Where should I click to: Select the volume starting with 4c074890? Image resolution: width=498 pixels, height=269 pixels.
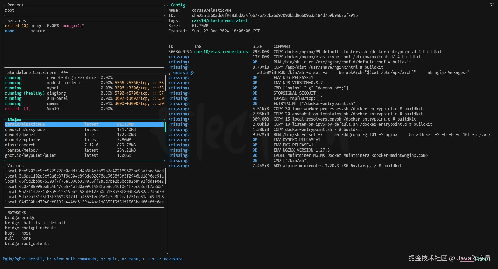point(84,186)
